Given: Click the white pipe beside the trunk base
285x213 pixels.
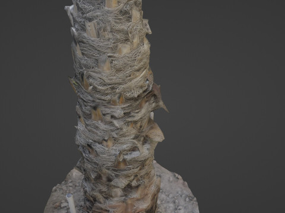Looking at the screenshot, I should (71, 203).
